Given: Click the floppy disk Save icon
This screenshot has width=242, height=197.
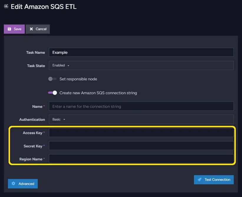Looking at the screenshot, I should coord(9,29).
